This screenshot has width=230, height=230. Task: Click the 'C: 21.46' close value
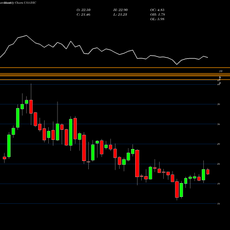(x=83, y=15)
